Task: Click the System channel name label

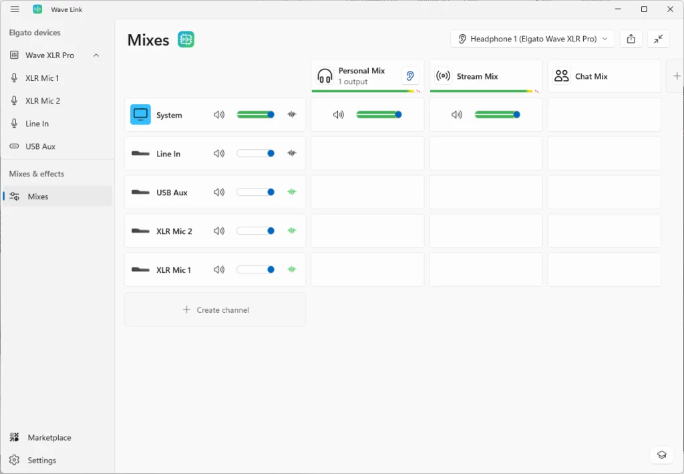Action: tap(169, 115)
